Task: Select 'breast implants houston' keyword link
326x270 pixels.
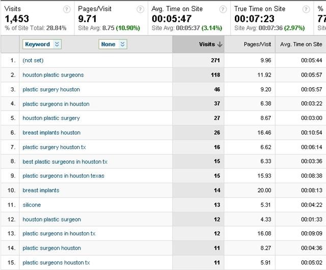Action: [x=51, y=133]
